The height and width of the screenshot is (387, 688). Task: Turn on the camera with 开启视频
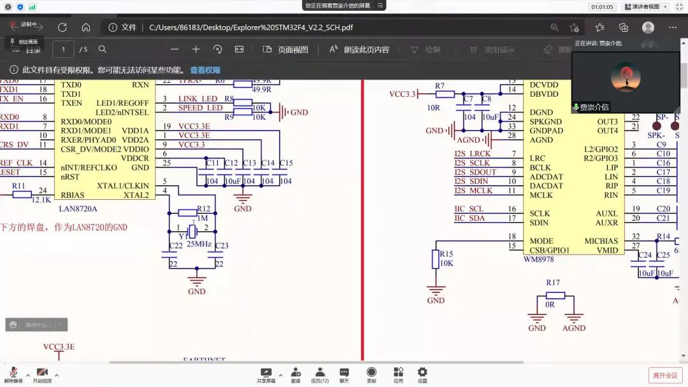[x=42, y=373]
